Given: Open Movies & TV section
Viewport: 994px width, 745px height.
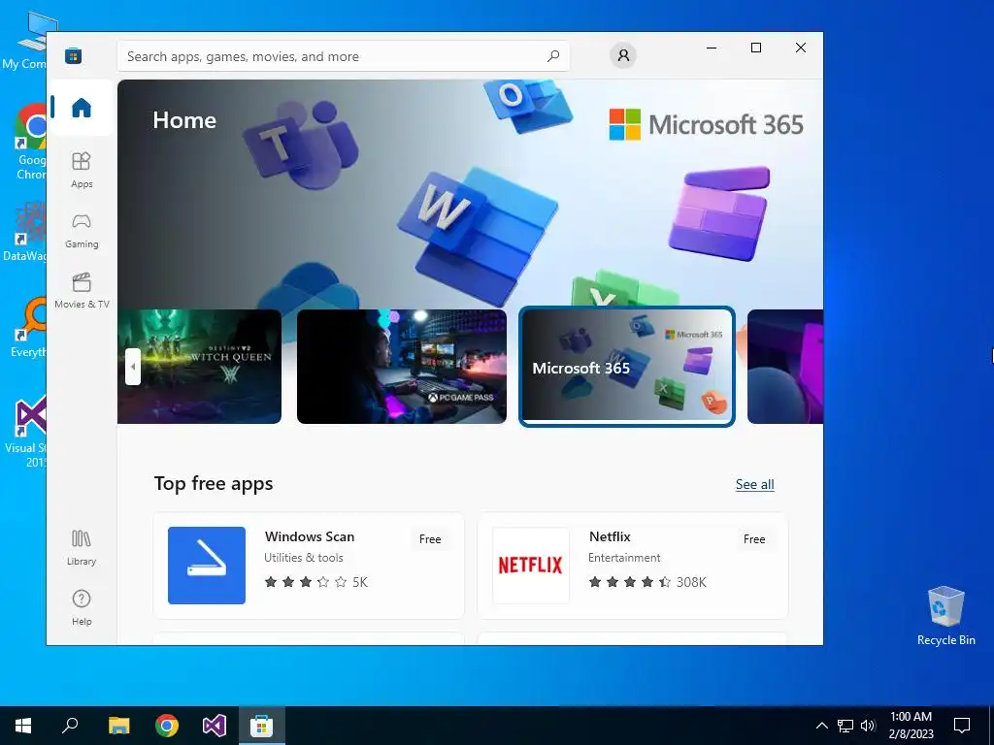Looking at the screenshot, I should point(82,291).
